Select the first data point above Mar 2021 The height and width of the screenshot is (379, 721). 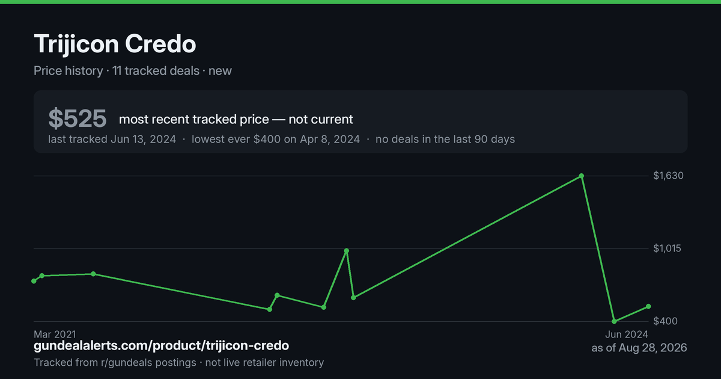pos(34,281)
